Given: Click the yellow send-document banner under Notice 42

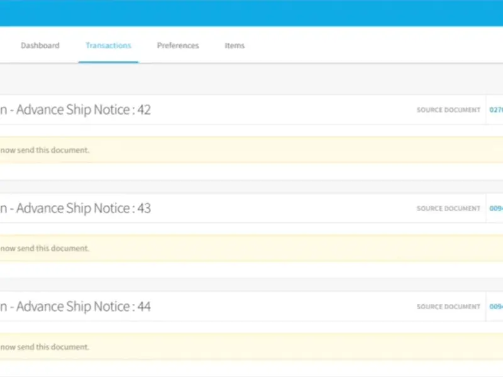Looking at the screenshot, I should 251,150.
